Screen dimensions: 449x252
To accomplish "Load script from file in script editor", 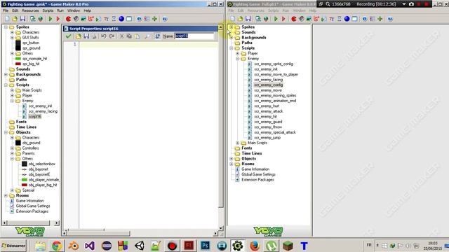I will 79,36.
